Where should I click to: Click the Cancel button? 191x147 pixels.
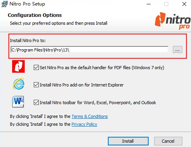click(168, 141)
